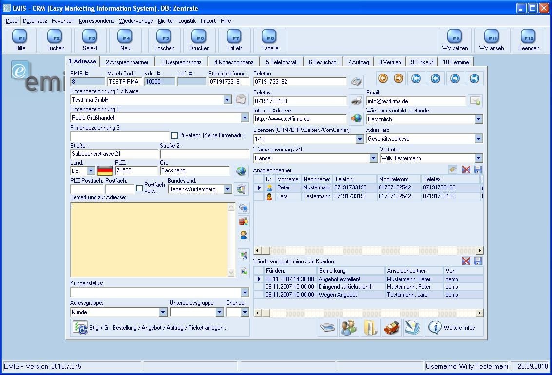Click the Weitere Infos button
The image size is (552, 375).
[454, 328]
